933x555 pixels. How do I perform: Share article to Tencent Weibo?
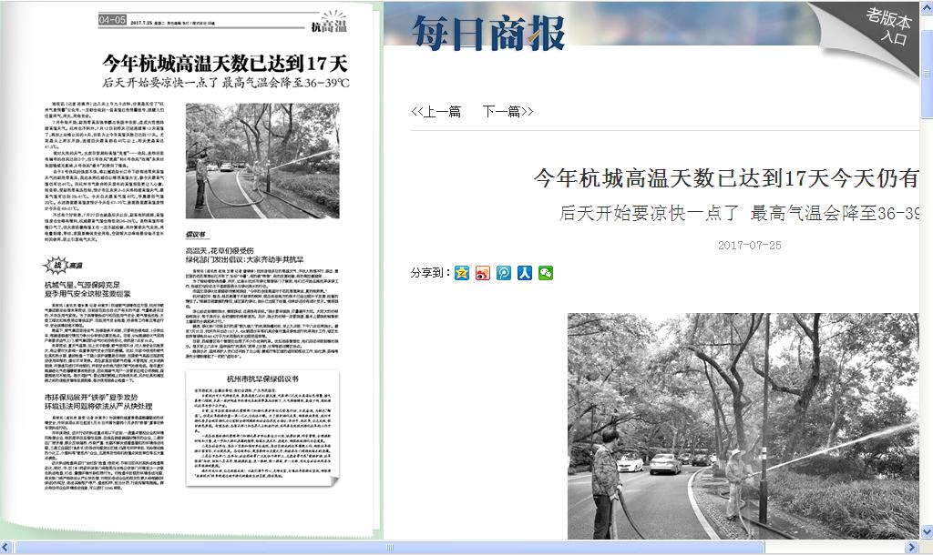click(x=504, y=272)
